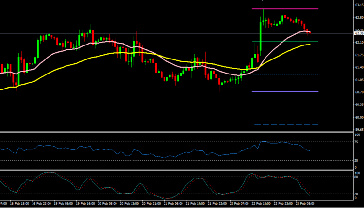Click the current price label 62.35
Viewport: 364px width, 208px height.
click(359, 33)
